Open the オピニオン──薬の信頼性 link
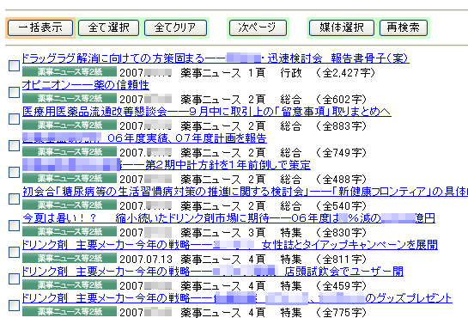This screenshot has width=468, height=318. [86, 85]
